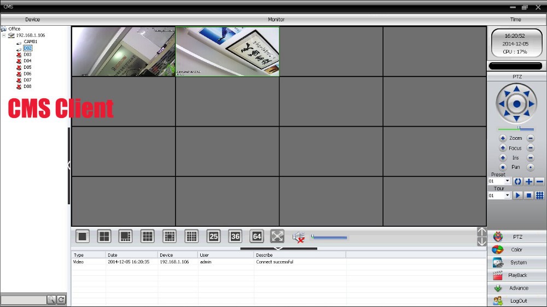Viewport: 547px width, 307px height.
Task: Select channel D05
Action: coord(27,67)
